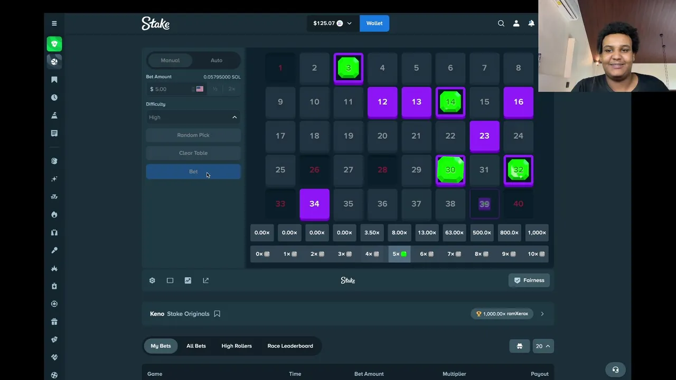Image resolution: width=676 pixels, height=380 pixels.
Task: Click the 10× hits tile
Action: pyautogui.click(x=536, y=254)
